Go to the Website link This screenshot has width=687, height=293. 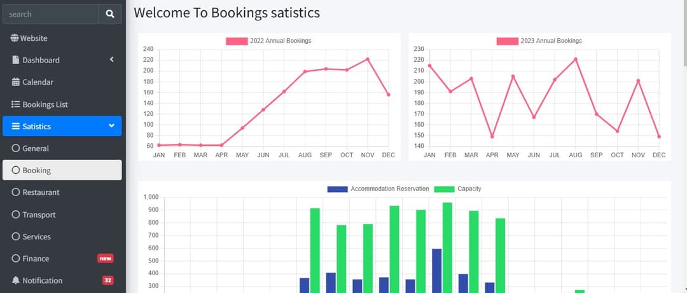click(x=34, y=38)
